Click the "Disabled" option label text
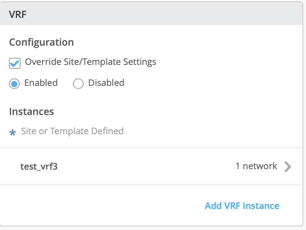 106,83
